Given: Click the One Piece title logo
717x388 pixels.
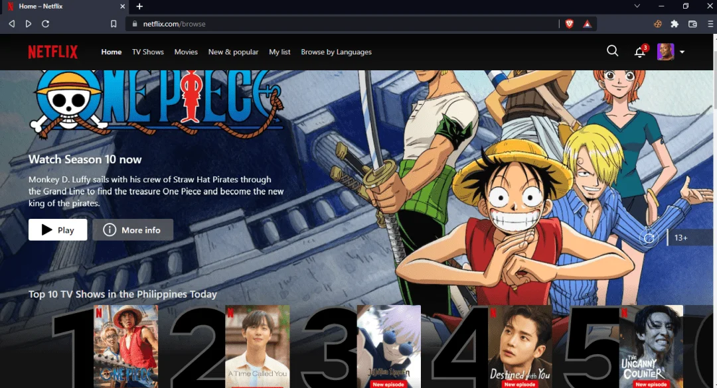Looking at the screenshot, I should tap(157, 104).
